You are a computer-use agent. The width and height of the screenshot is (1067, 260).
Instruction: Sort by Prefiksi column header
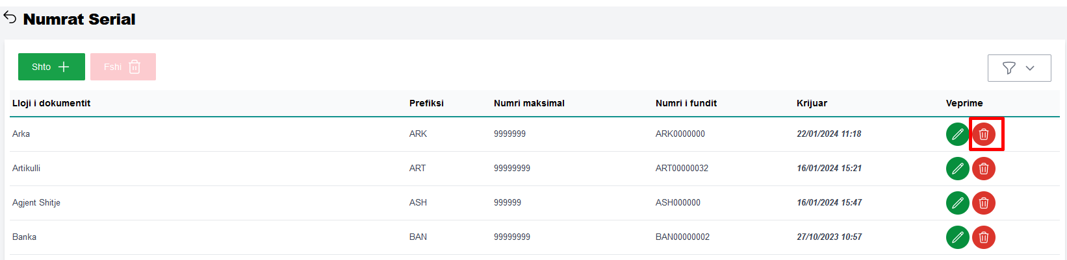point(426,103)
